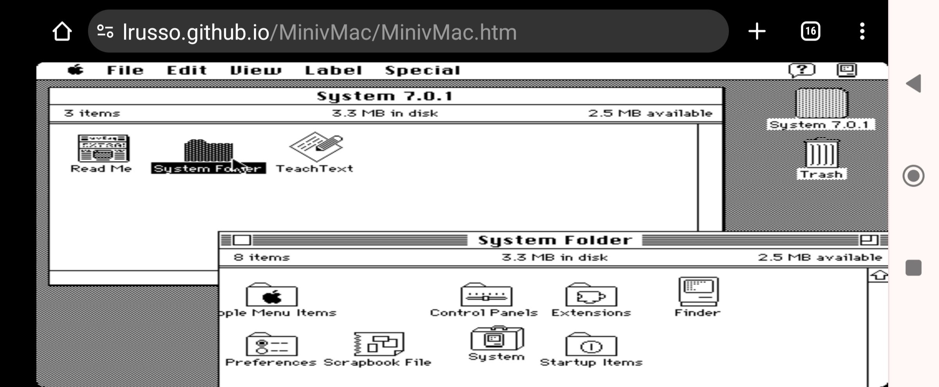Image resolution: width=939 pixels, height=387 pixels.
Task: Select the Finder file icon
Action: coord(698,292)
